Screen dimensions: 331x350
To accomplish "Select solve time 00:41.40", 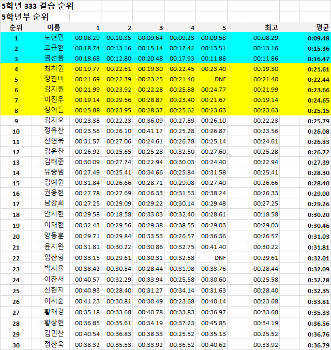I will pos(214,247).
